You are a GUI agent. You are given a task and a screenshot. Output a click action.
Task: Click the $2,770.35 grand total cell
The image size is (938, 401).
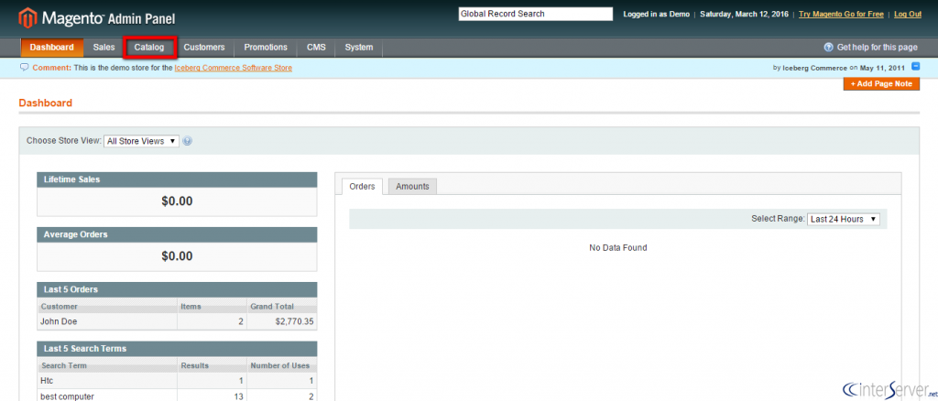click(x=282, y=321)
